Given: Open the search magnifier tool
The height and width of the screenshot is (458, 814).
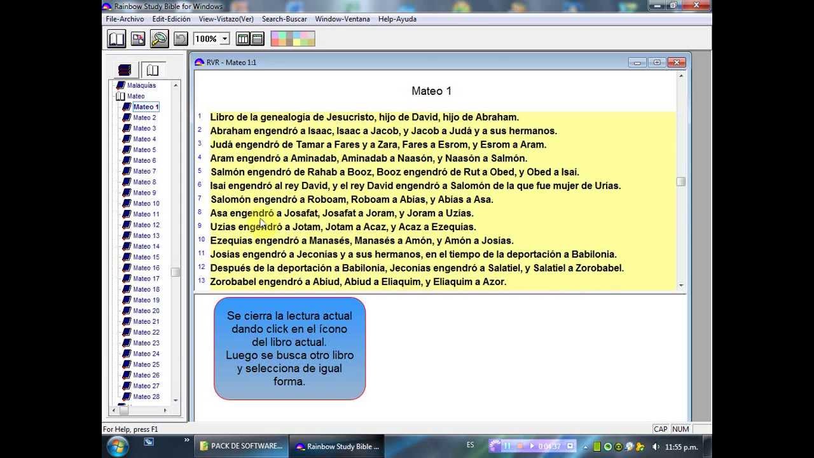Looking at the screenshot, I should [x=159, y=39].
